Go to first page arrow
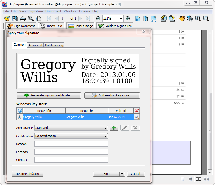215x185 pixels. click(49, 18)
